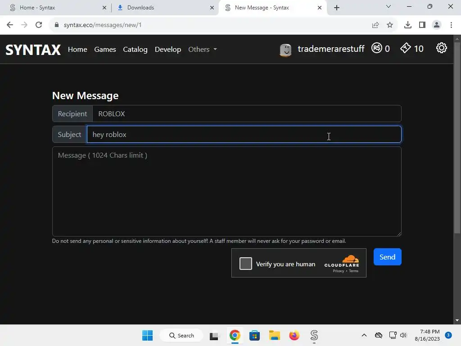Open the notification badge showing 3

pos(448,335)
